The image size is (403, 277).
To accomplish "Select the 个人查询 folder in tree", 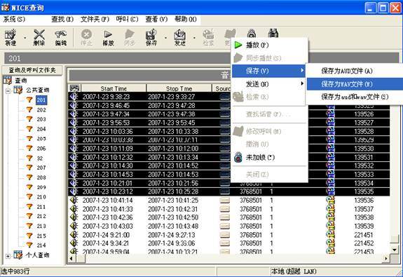I will [x=38, y=255].
